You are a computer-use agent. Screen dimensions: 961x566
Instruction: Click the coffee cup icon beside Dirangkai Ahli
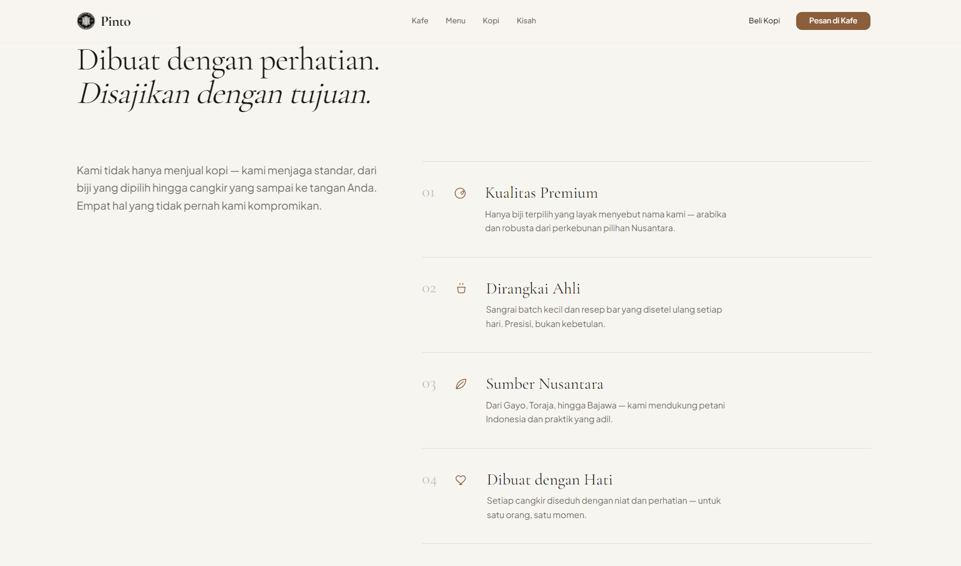pyautogui.click(x=461, y=288)
